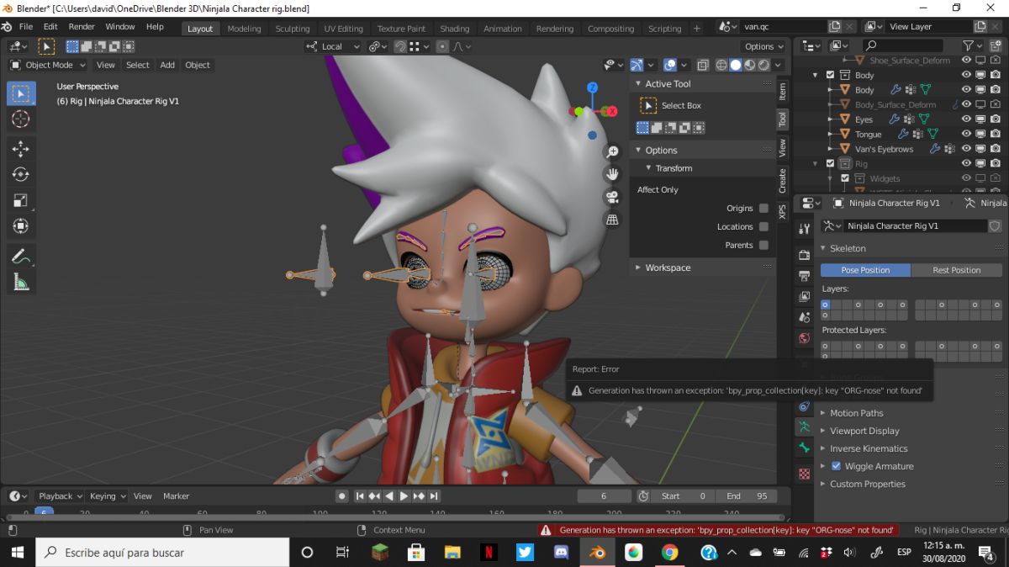Activate the Rotate tool

coord(21,174)
